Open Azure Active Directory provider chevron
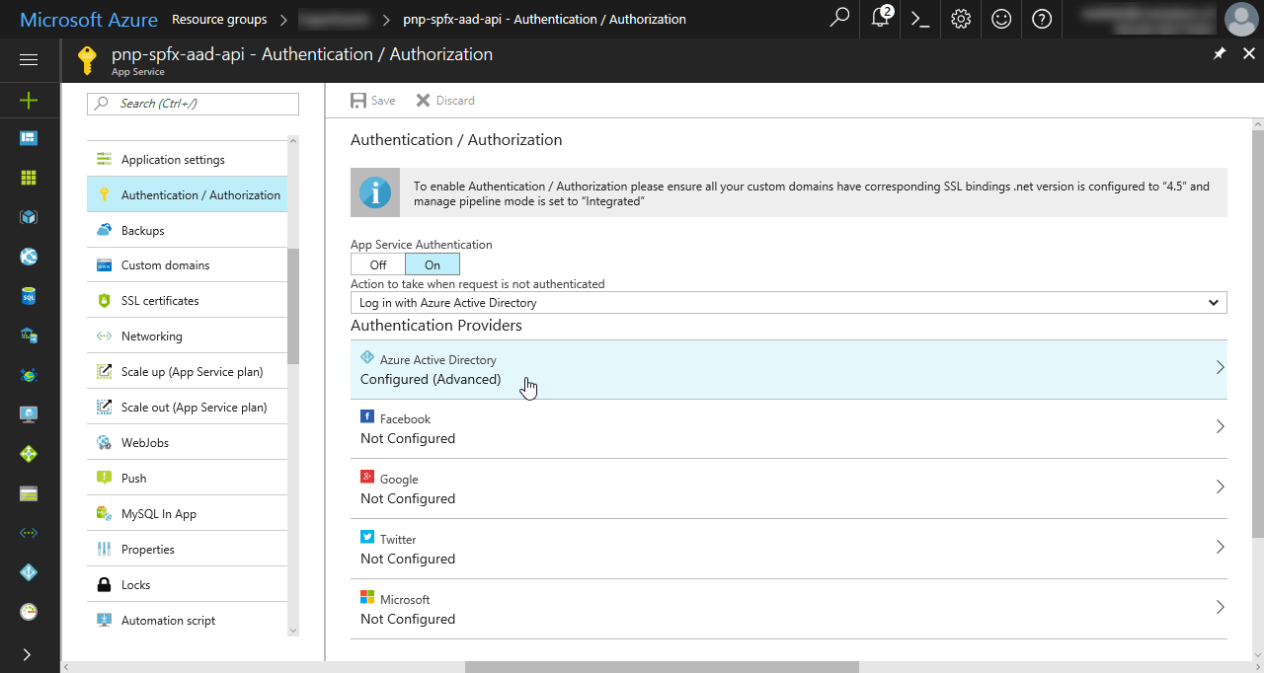The height and width of the screenshot is (673, 1264). [1220, 367]
